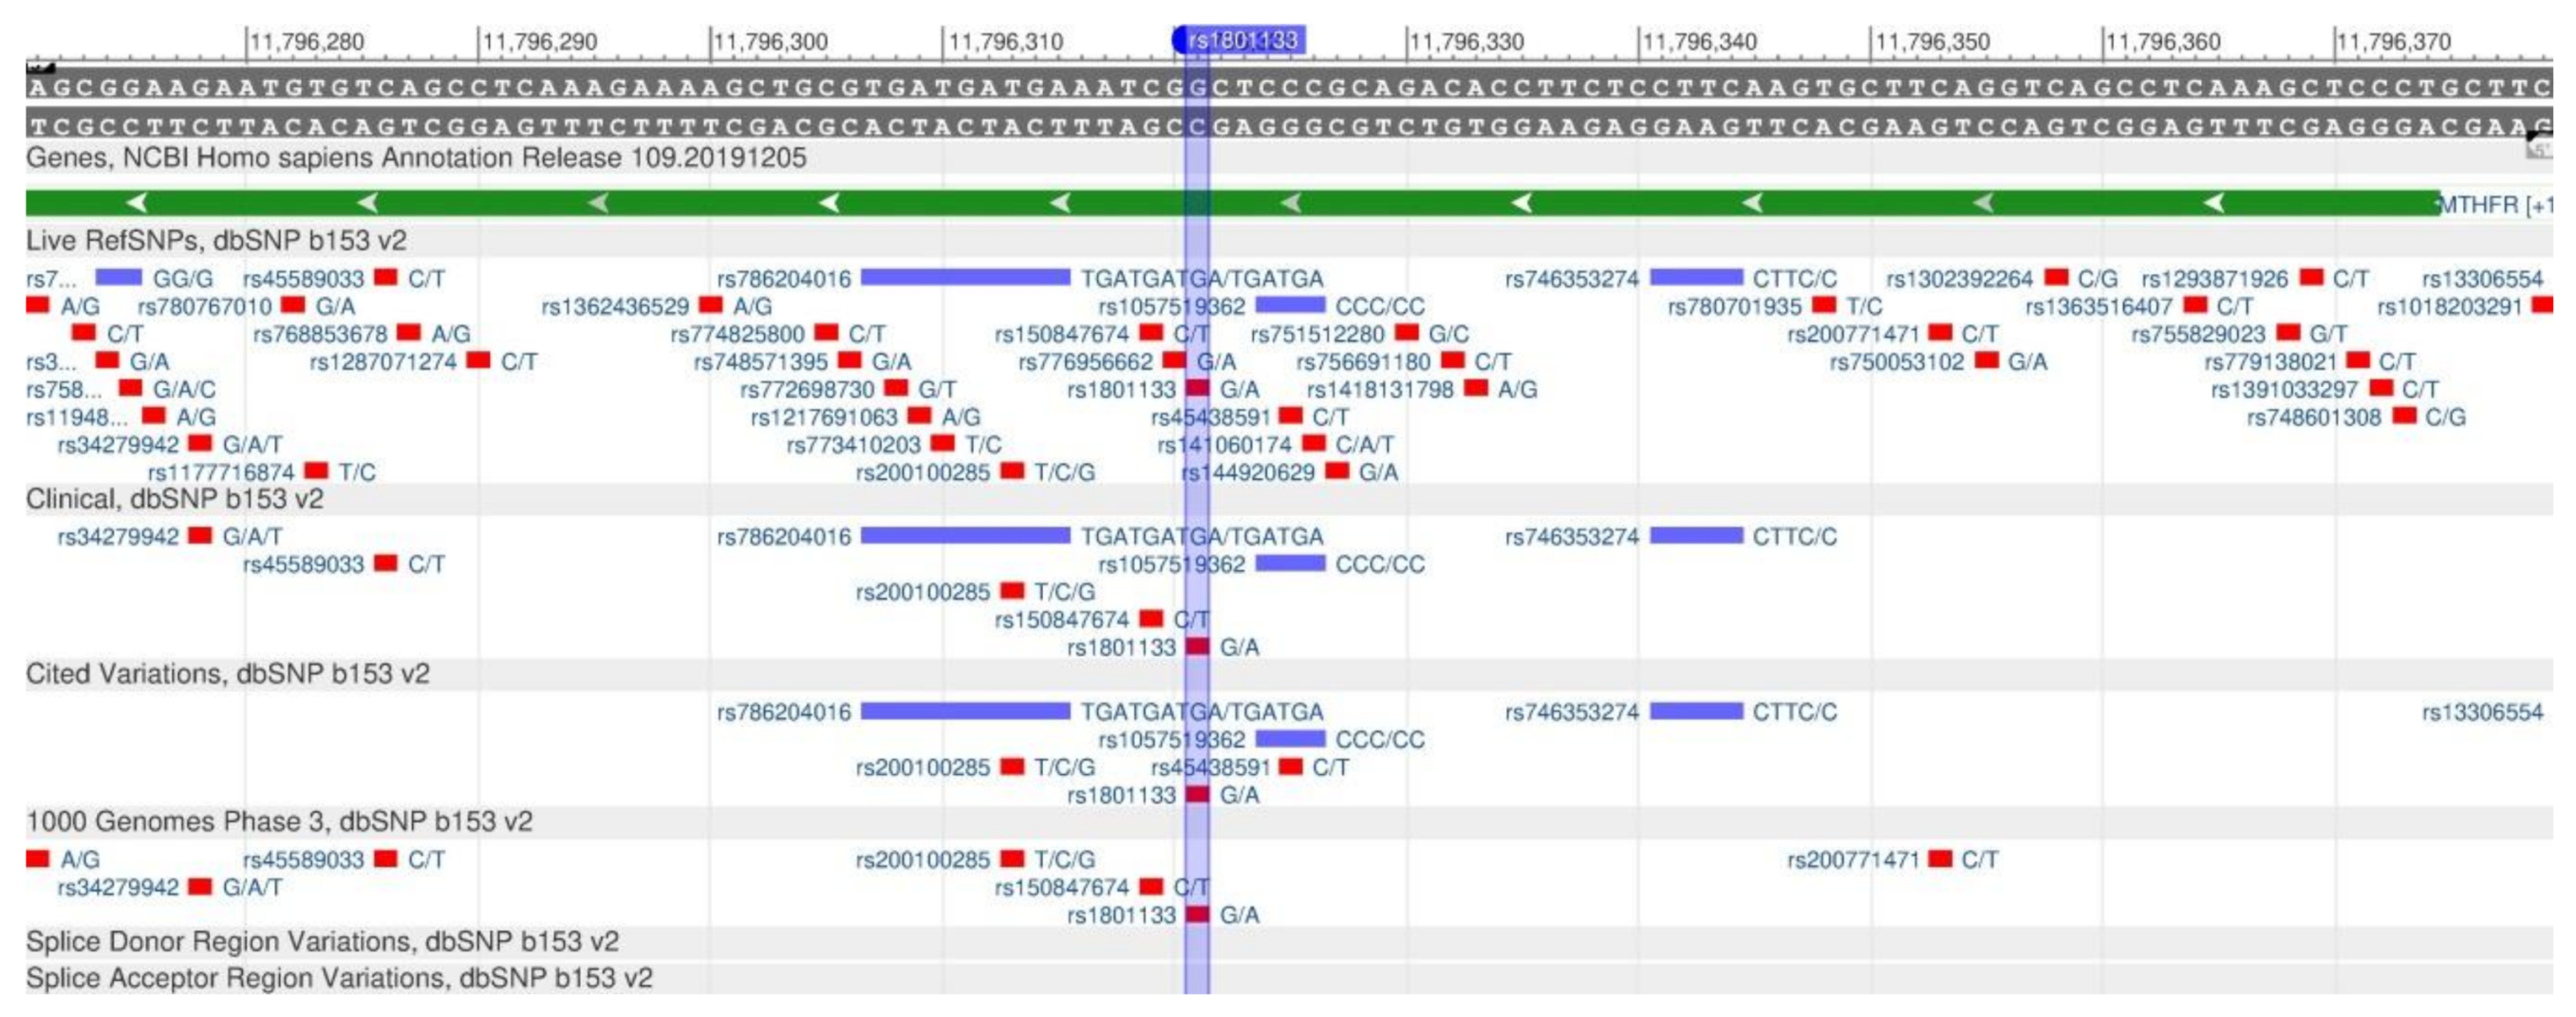Select SNP rs141060174 C/A/T

point(1314,444)
